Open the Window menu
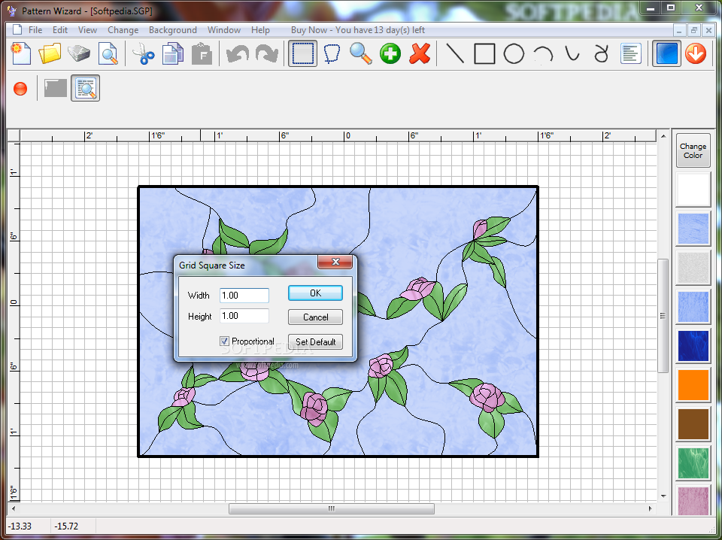 tap(224, 30)
